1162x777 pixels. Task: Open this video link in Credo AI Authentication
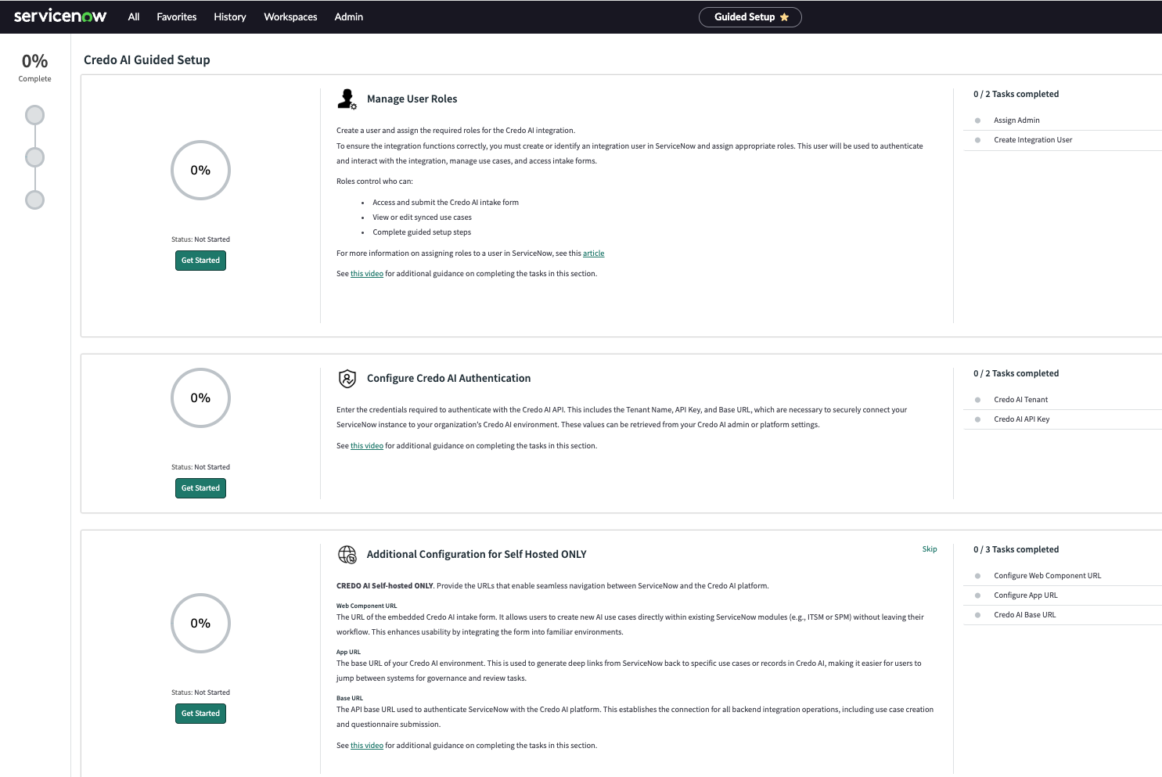pyautogui.click(x=367, y=446)
